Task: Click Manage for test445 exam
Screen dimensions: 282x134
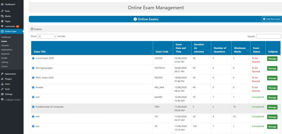Action: tap(272, 97)
